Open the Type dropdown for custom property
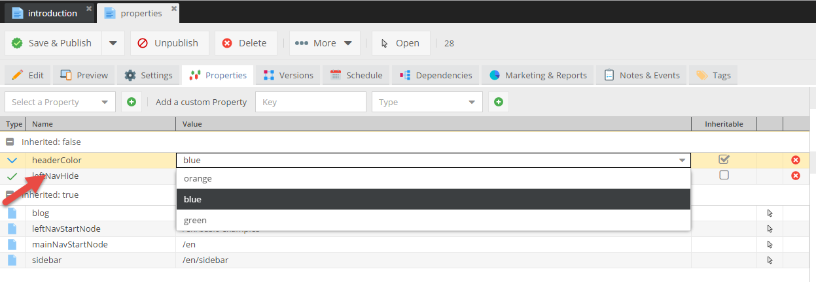 [427, 102]
